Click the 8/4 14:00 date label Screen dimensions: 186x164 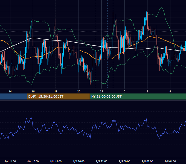coord(10,161)
